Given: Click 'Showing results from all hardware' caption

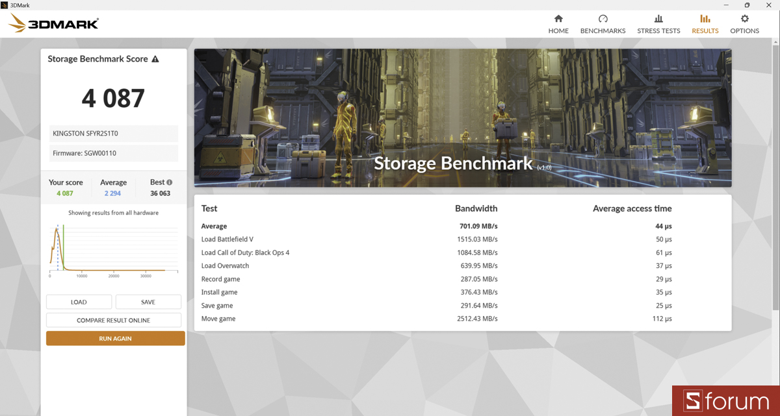Looking at the screenshot, I should point(114,213).
